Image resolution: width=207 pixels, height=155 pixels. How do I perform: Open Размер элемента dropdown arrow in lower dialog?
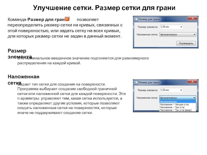click(x=181, y=90)
